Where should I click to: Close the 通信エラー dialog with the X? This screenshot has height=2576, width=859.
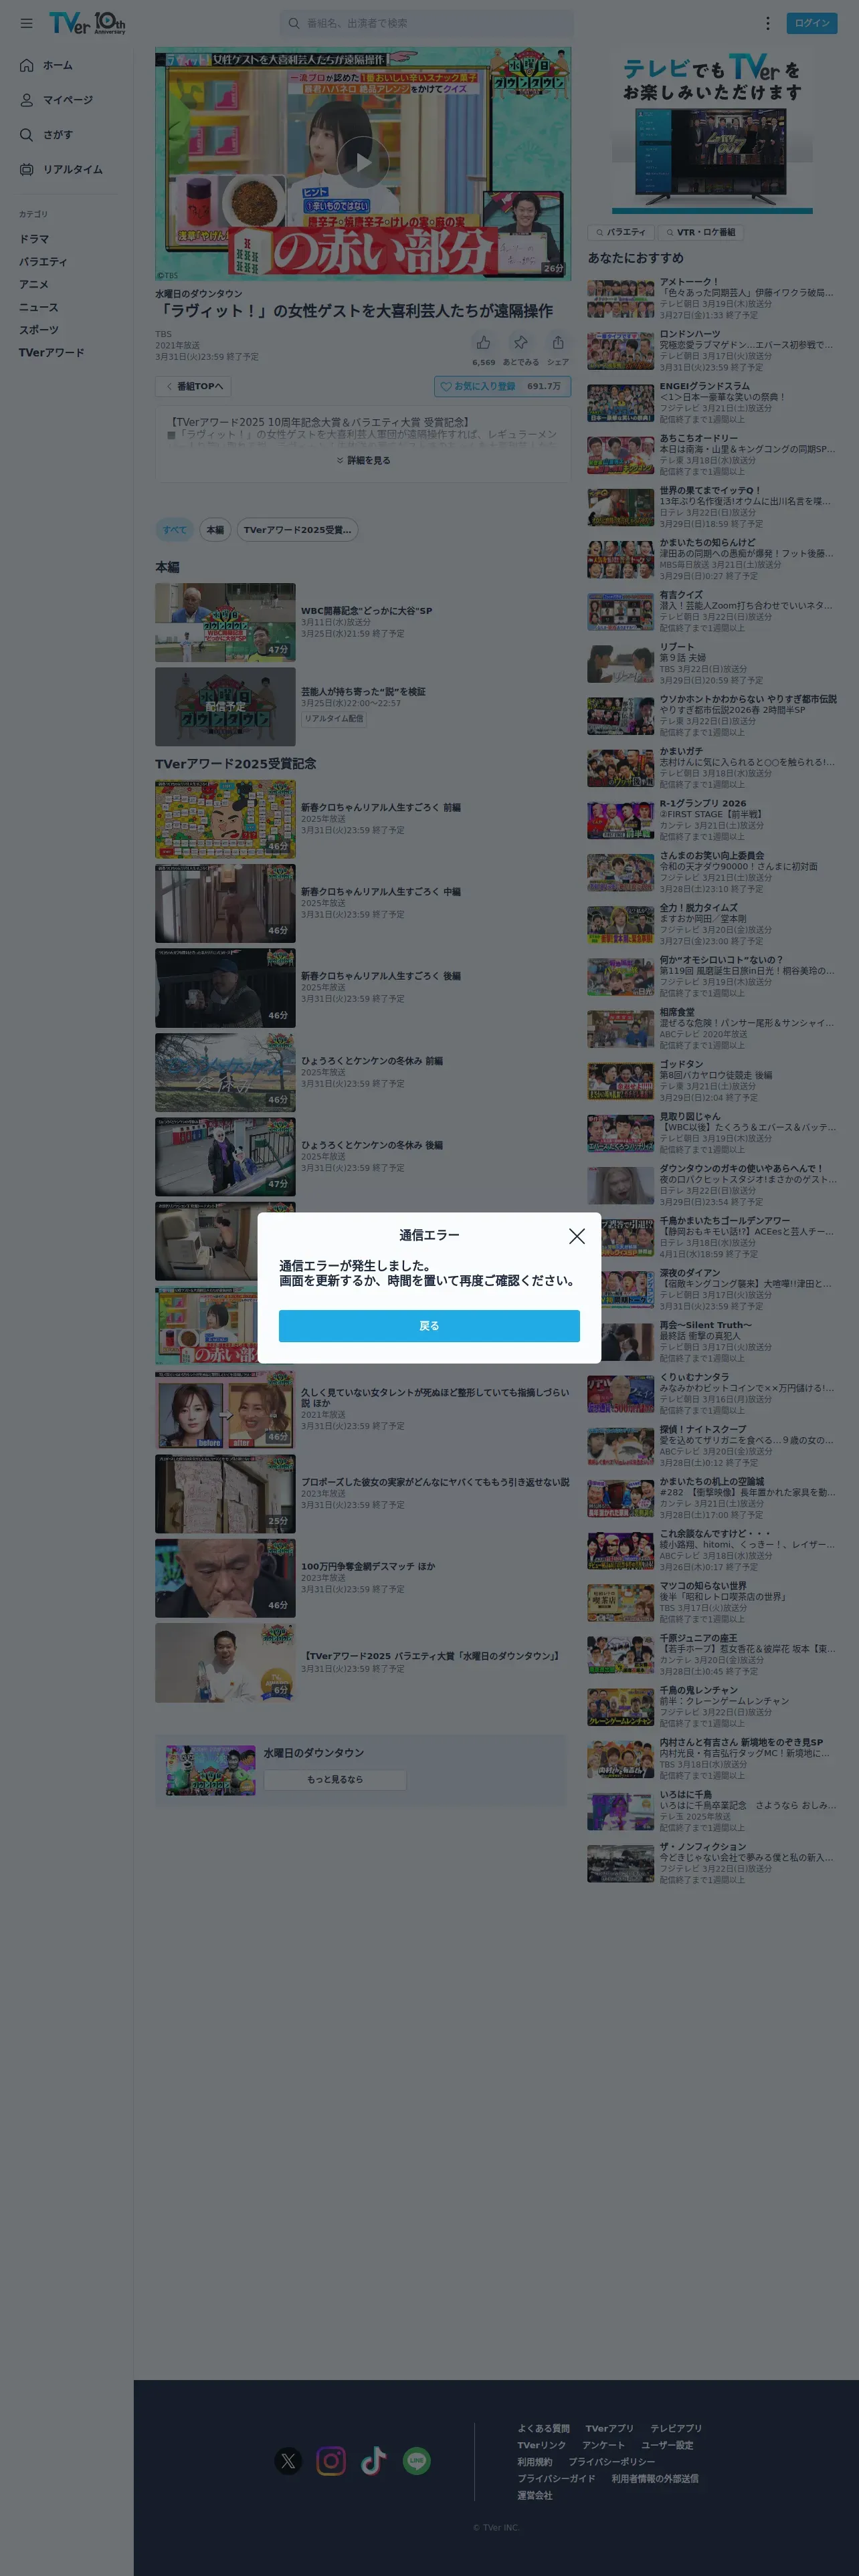[577, 1236]
